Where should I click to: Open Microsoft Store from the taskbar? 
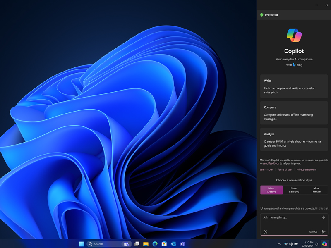click(164, 244)
